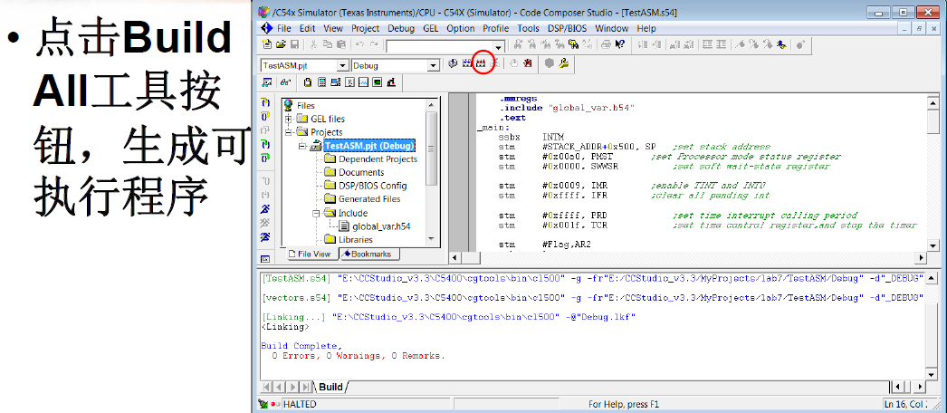Collapse the Projects tree node

(x=288, y=132)
